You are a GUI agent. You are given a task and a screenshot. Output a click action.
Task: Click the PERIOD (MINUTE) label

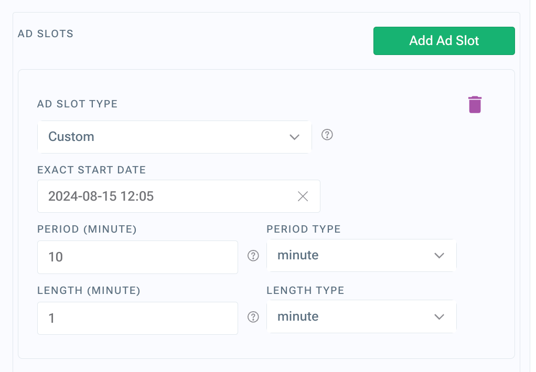tap(87, 229)
